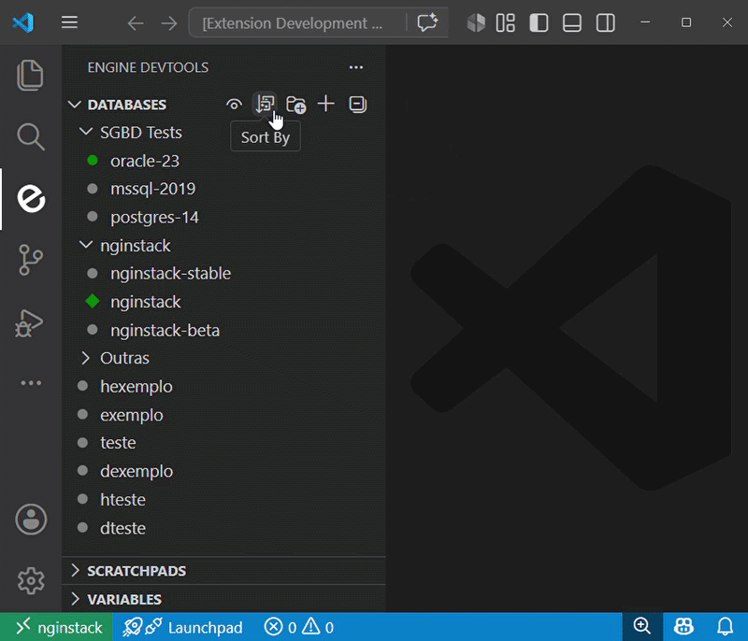Select the teste database
Viewport: 748px width, 641px height.
click(223, 443)
